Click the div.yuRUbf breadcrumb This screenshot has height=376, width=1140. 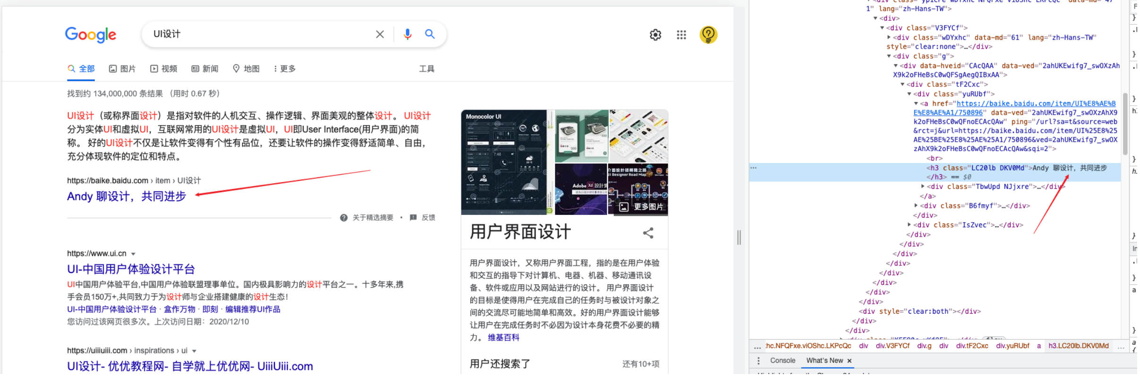click(1012, 346)
